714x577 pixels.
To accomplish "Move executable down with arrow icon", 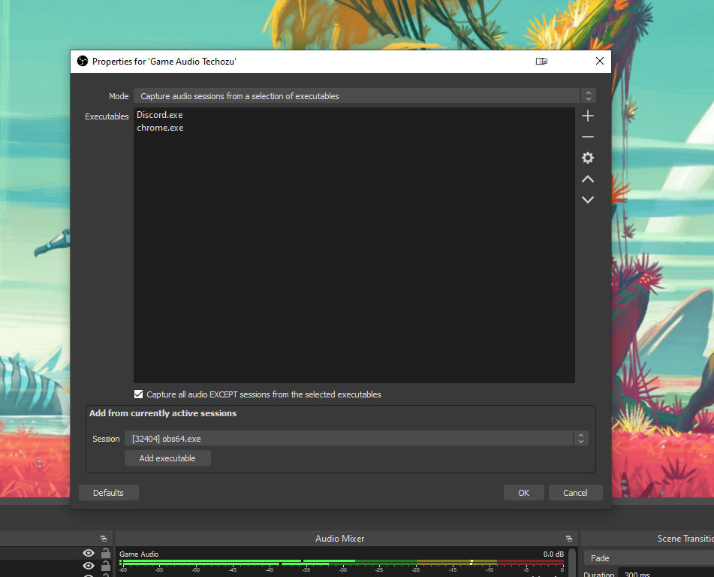I will (x=587, y=200).
